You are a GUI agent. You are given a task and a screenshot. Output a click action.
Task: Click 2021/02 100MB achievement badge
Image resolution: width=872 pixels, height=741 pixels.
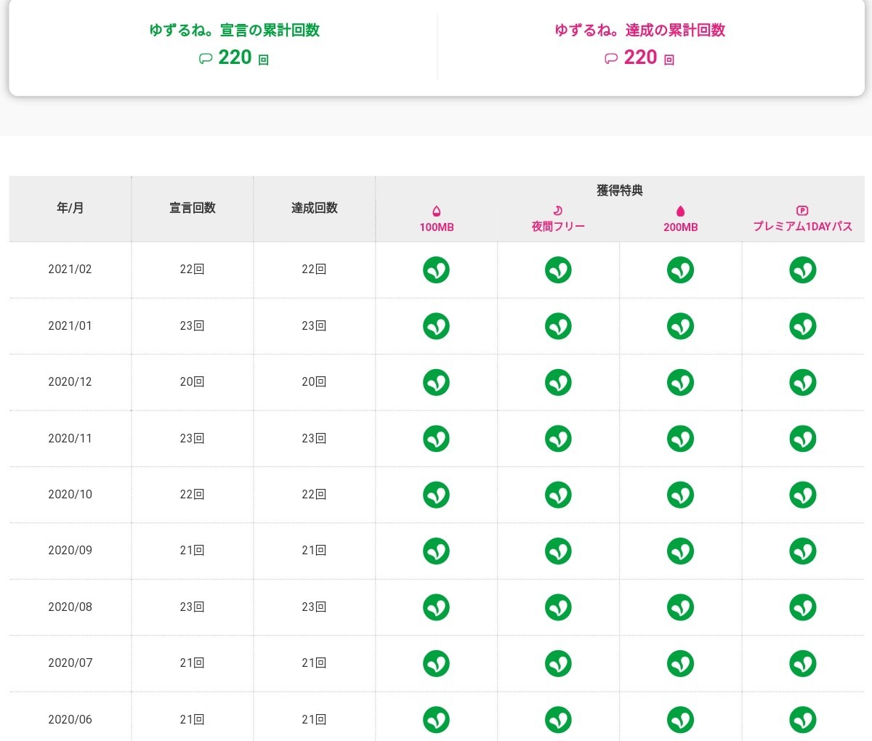[436, 270]
